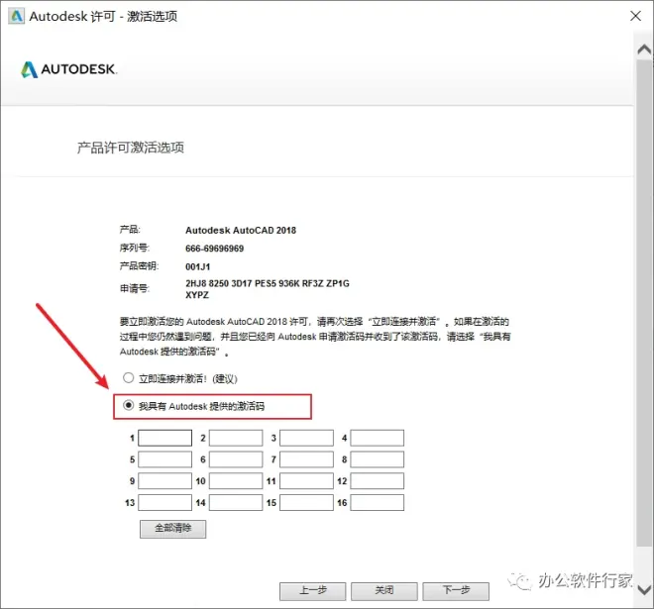Proceed with the "下一步" button
The width and height of the screenshot is (654, 609).
coord(456,590)
